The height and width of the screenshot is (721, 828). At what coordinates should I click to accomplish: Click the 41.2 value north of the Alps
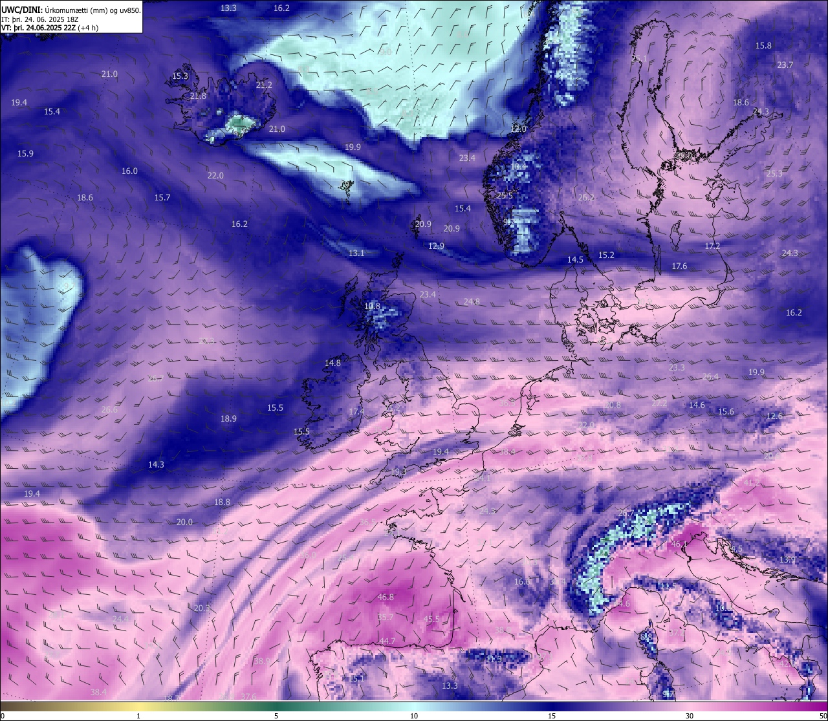(x=752, y=483)
